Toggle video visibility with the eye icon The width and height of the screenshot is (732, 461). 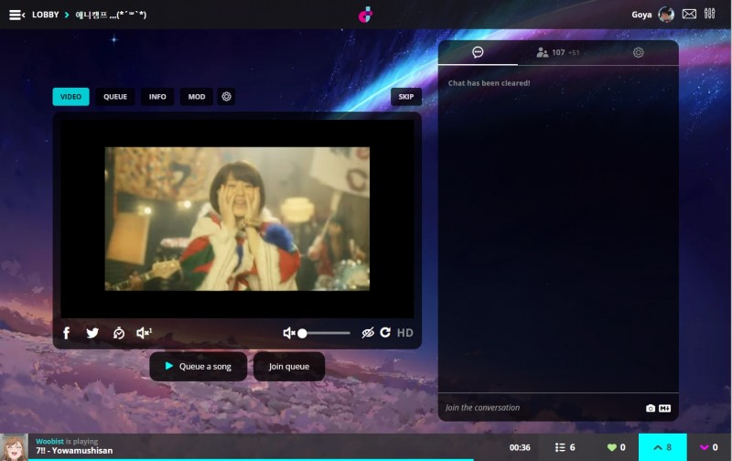(368, 333)
